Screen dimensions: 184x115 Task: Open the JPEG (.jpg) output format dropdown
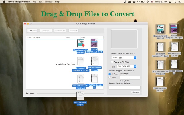(x=124, y=57)
